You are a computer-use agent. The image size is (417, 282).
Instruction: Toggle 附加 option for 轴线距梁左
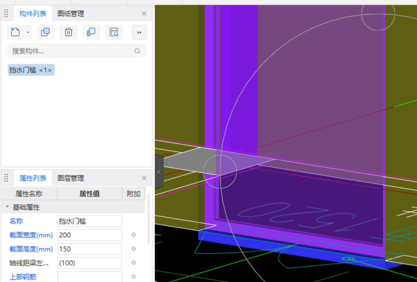pos(134,262)
